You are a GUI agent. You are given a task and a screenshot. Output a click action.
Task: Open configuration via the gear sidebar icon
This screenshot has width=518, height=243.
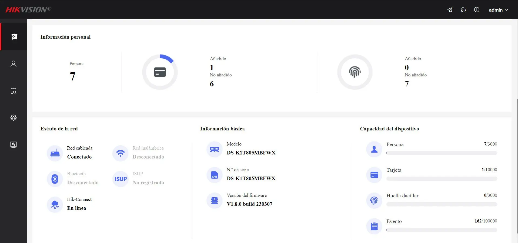click(x=14, y=118)
